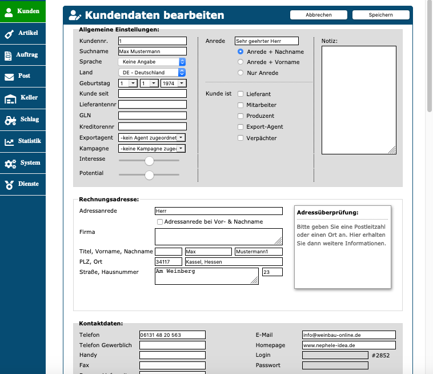Screen dimensions: 433x374
Task: Click the Speichern button
Action: click(x=380, y=15)
